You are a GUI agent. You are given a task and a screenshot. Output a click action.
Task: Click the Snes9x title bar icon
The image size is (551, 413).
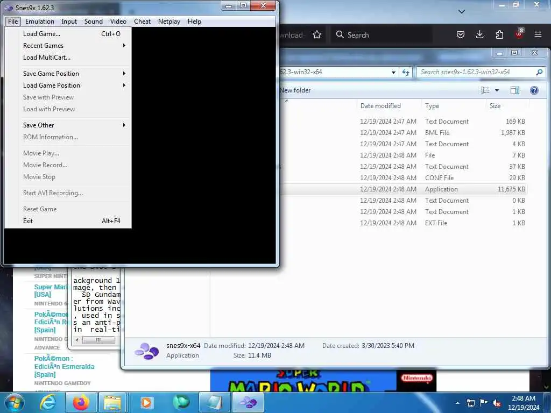9,8
